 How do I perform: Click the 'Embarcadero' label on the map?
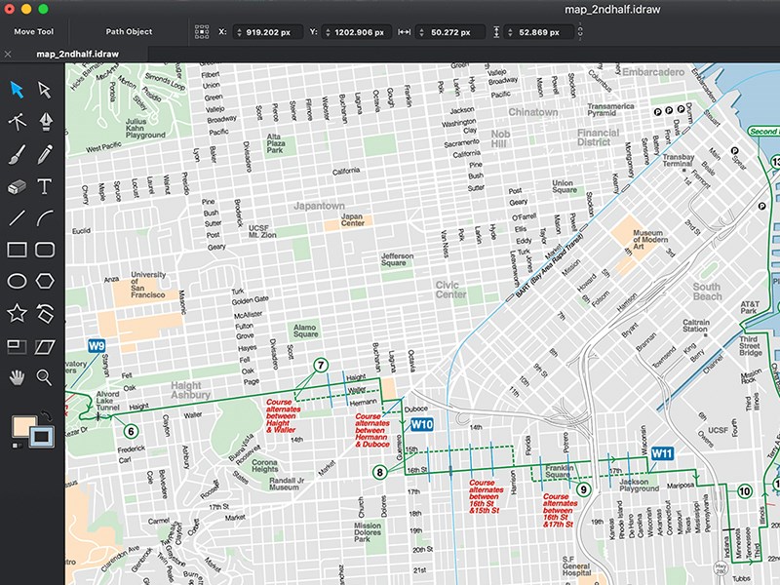tap(653, 72)
